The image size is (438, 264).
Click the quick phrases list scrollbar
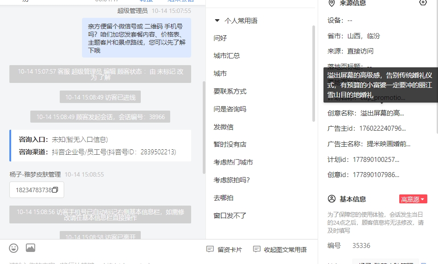[x=313, y=73]
